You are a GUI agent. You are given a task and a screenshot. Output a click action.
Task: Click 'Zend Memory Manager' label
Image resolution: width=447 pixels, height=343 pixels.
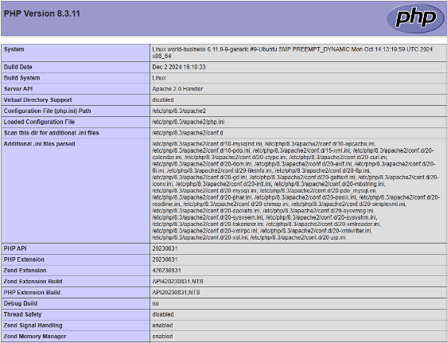[x=35, y=337]
